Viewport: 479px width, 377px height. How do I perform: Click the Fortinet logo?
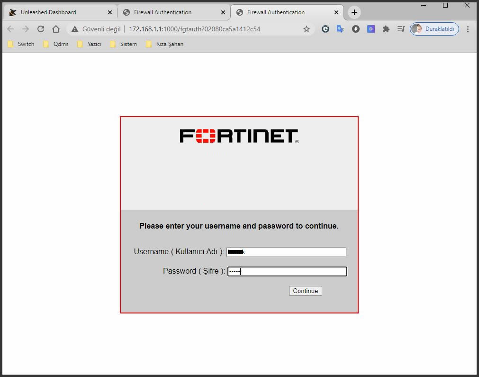tap(239, 136)
